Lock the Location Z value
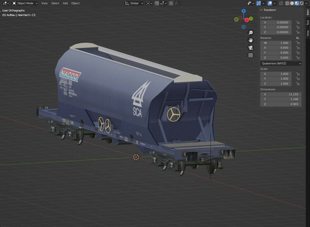Viewport: 310px width, 227px height. tap(298, 32)
